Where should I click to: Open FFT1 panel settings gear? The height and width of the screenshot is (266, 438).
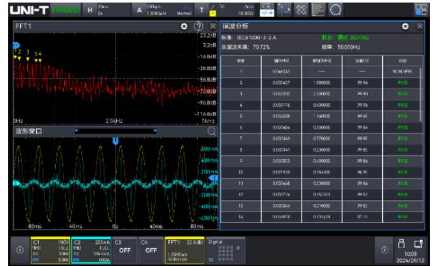pyautogui.click(x=184, y=27)
